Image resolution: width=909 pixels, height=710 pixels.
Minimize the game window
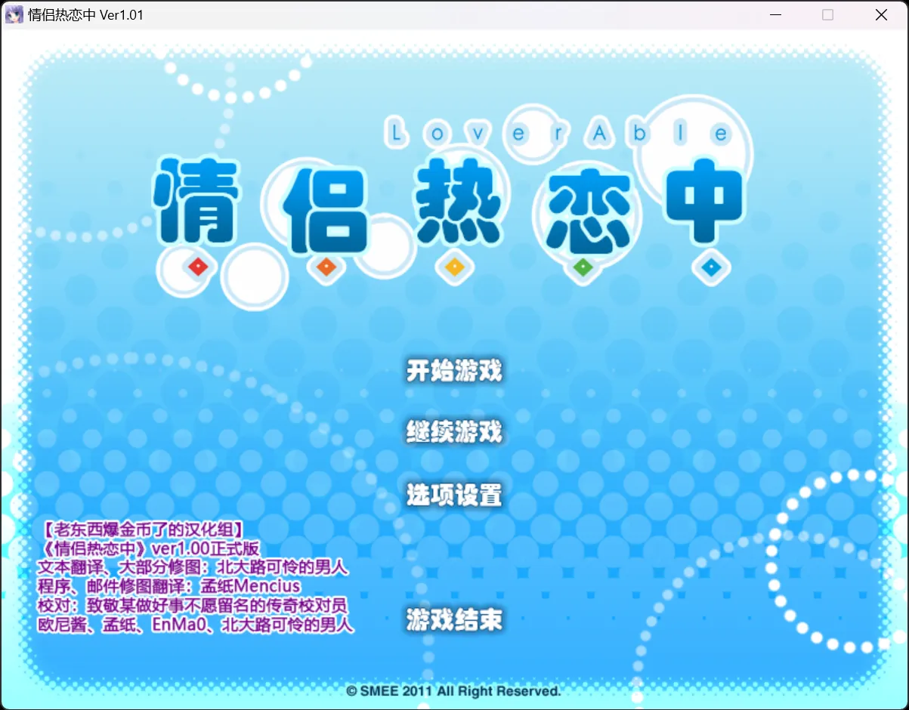pos(775,14)
